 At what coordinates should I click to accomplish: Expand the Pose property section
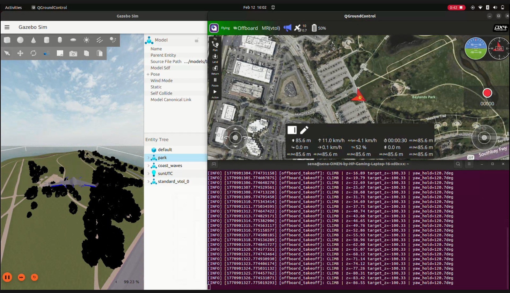point(148,74)
